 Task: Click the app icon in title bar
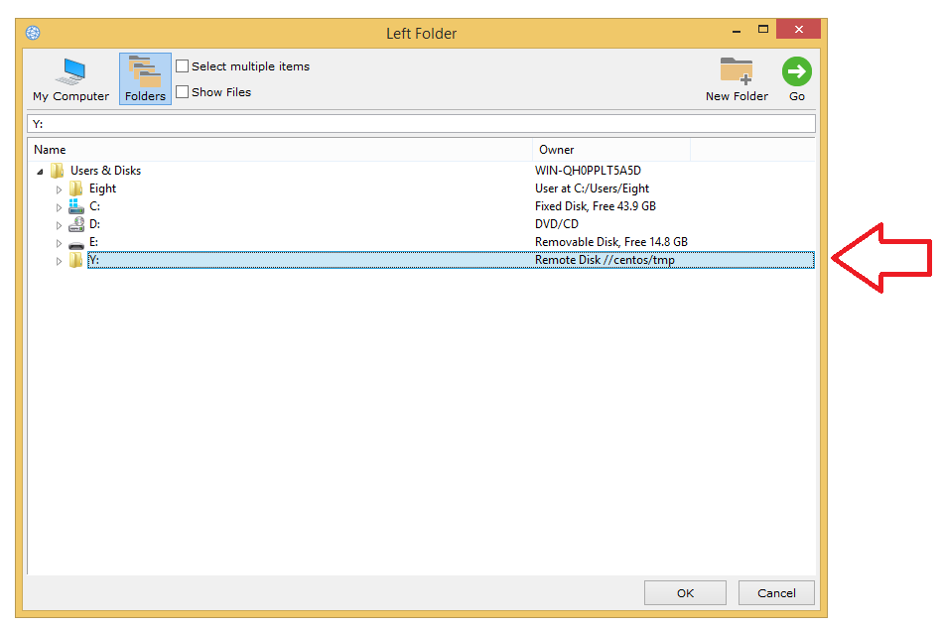click(x=33, y=33)
